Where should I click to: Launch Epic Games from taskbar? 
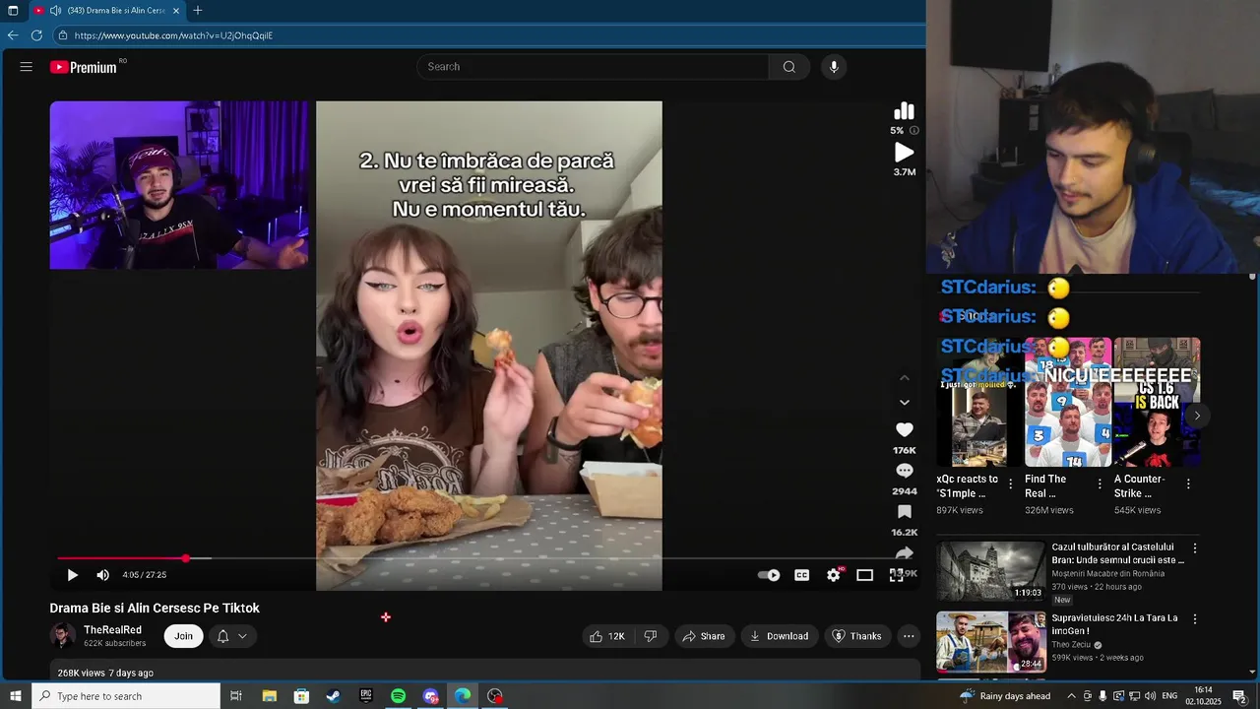(366, 696)
